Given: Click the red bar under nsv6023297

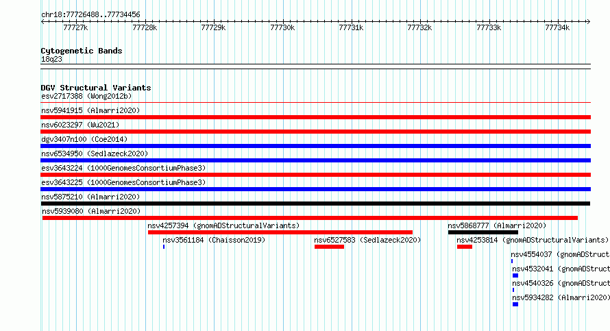Looking at the screenshot, I should 315,132.
